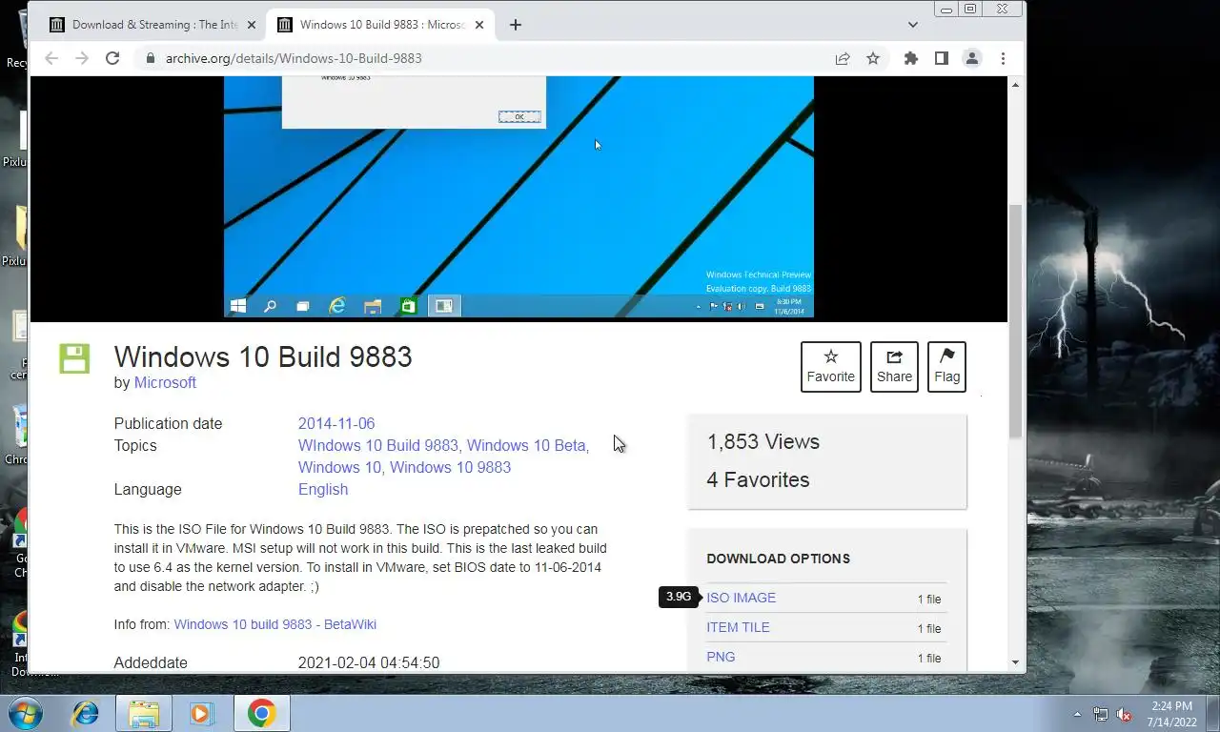Toggle Chrome's side panel icon
This screenshot has height=732, width=1220.
pos(942,58)
